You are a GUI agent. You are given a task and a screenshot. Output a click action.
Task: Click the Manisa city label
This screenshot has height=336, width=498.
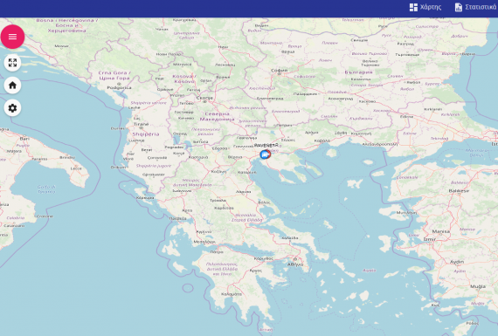(x=441, y=231)
